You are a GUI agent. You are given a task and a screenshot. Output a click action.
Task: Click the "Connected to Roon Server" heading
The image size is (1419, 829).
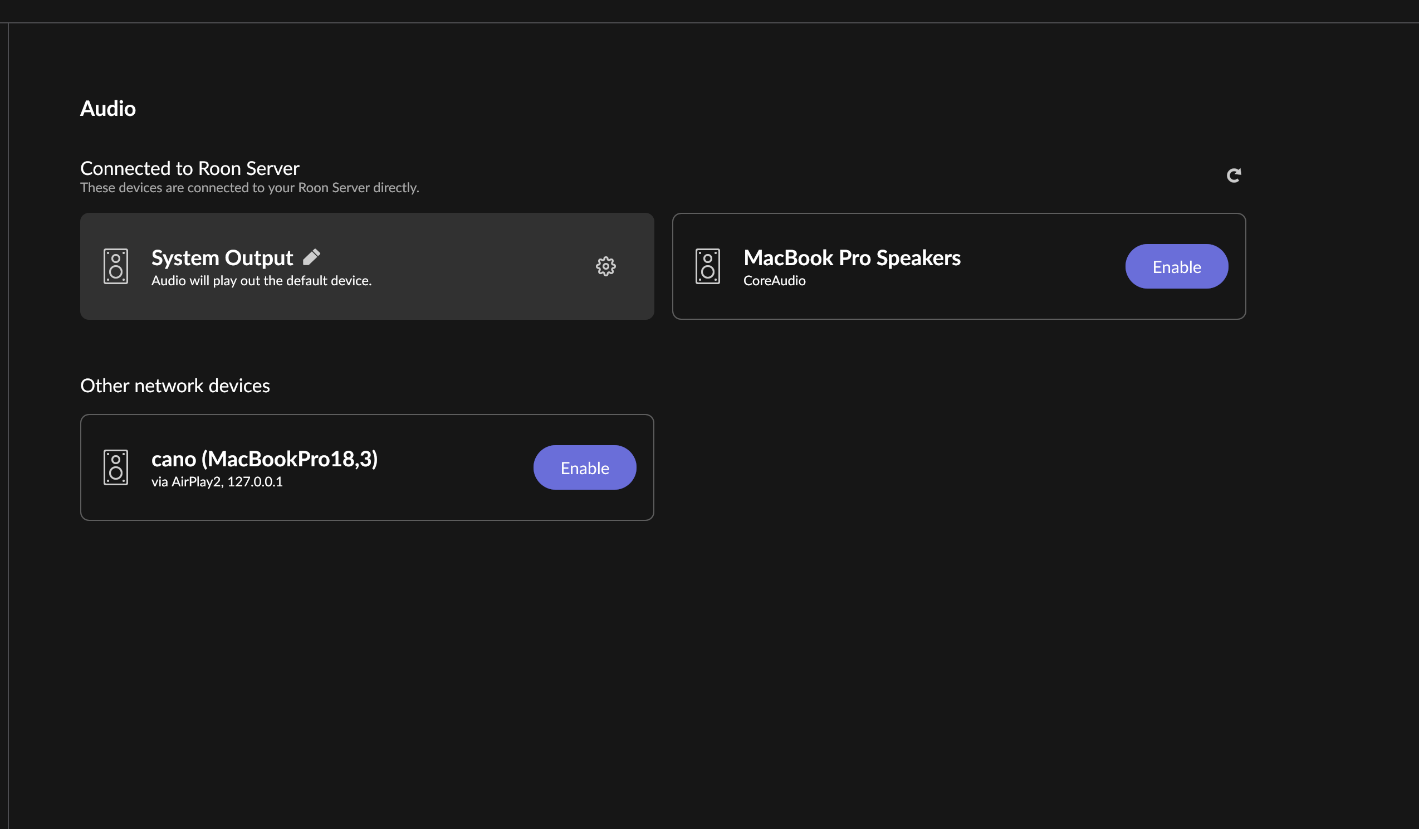[x=190, y=168]
